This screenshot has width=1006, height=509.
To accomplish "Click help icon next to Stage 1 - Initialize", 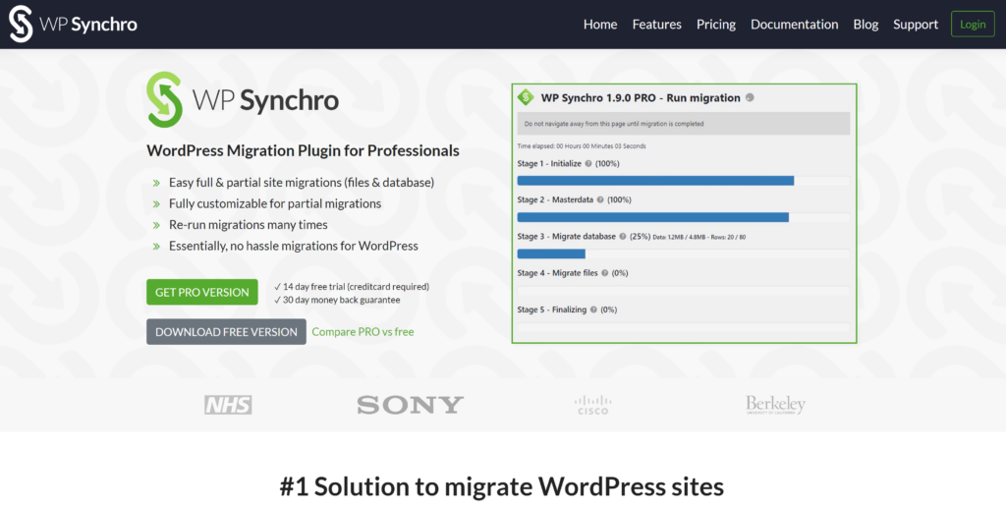I will coord(588,163).
